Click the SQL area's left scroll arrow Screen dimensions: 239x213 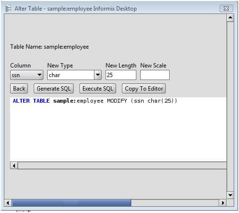(x=14, y=165)
